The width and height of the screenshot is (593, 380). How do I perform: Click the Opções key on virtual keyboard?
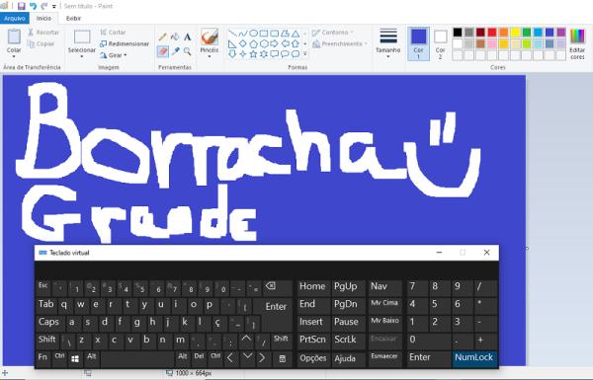(x=313, y=358)
